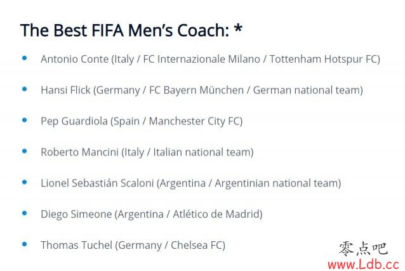Click the bullet beside Antonio Conte
405x271 pixels.
(25, 58)
